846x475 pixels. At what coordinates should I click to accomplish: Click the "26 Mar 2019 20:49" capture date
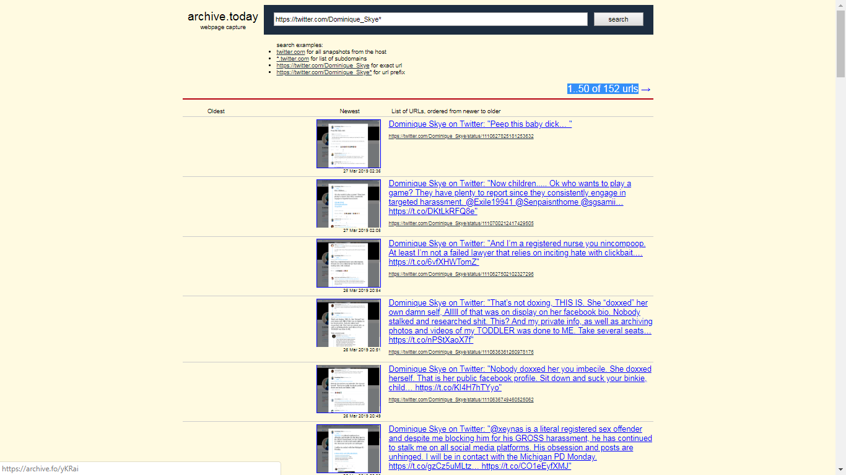click(362, 416)
